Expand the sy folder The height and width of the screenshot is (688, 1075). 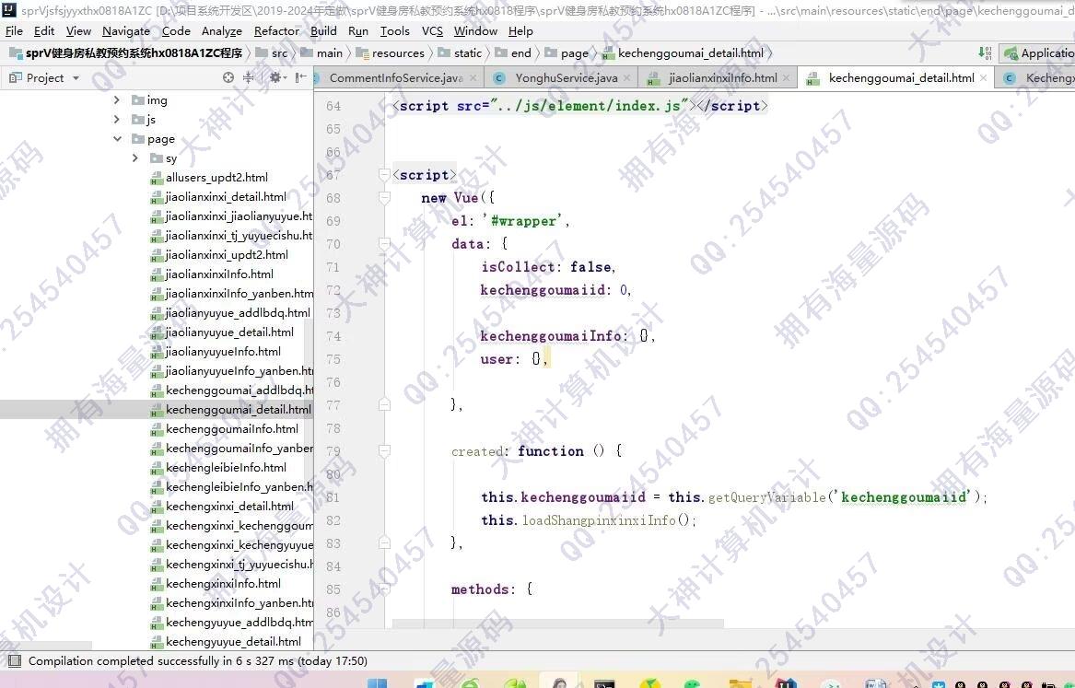(x=135, y=158)
